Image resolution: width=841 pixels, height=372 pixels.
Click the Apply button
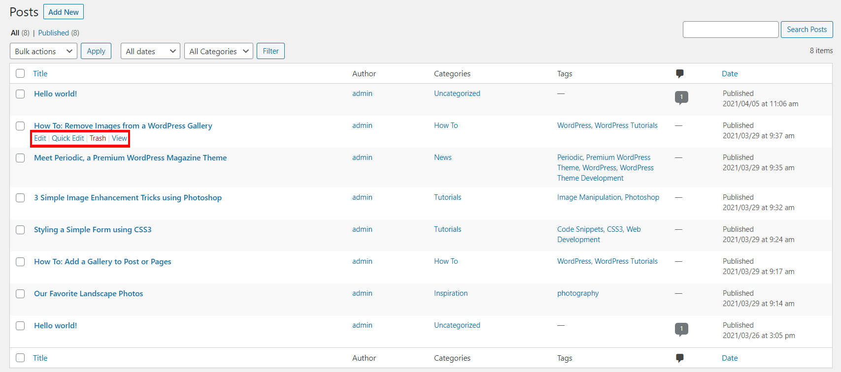point(96,51)
